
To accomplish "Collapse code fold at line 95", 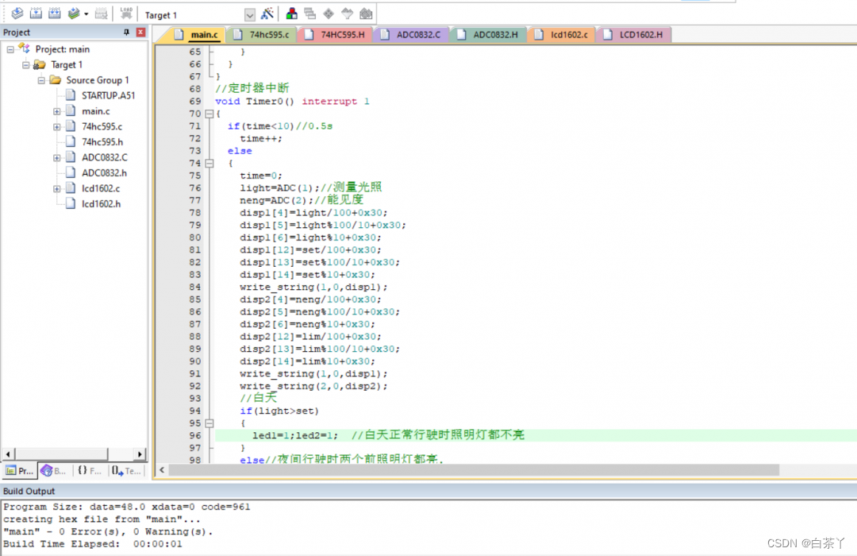I will pos(209,423).
